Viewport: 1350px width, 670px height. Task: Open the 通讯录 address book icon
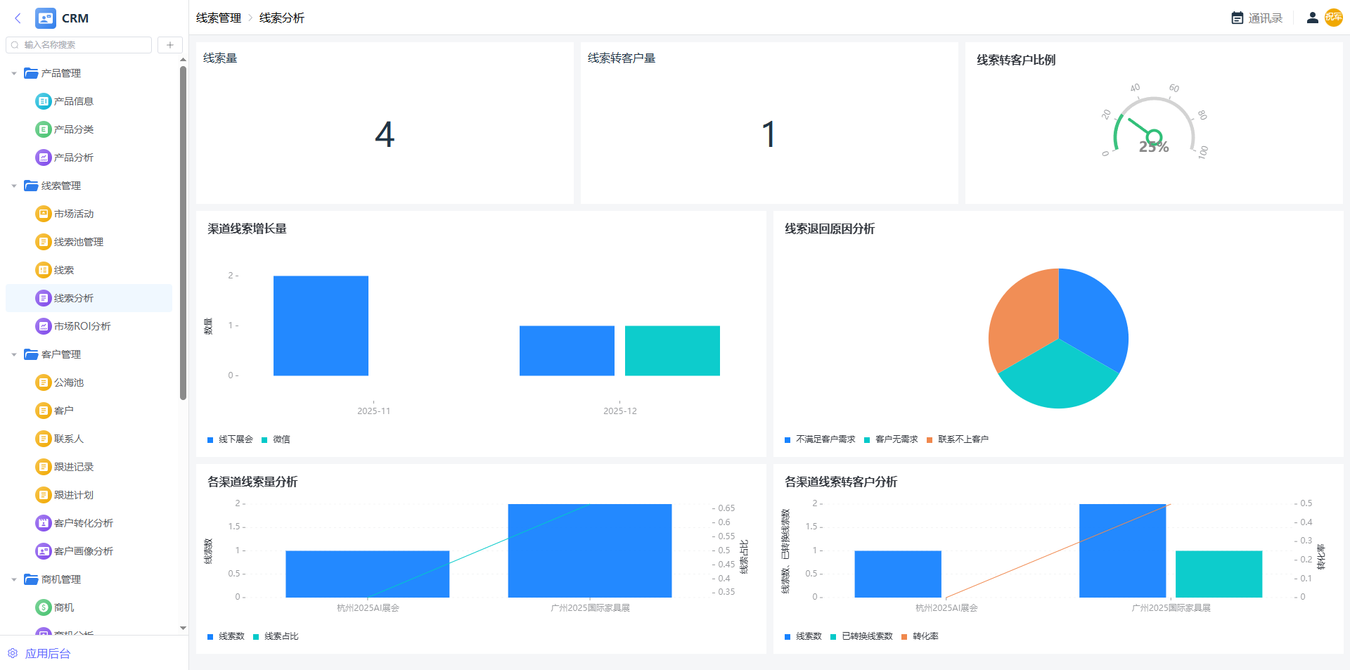1237,18
